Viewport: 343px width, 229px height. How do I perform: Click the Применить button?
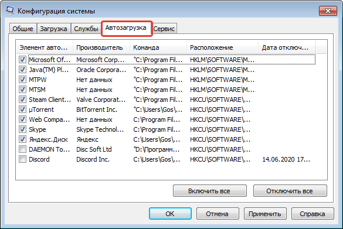pos(265,214)
